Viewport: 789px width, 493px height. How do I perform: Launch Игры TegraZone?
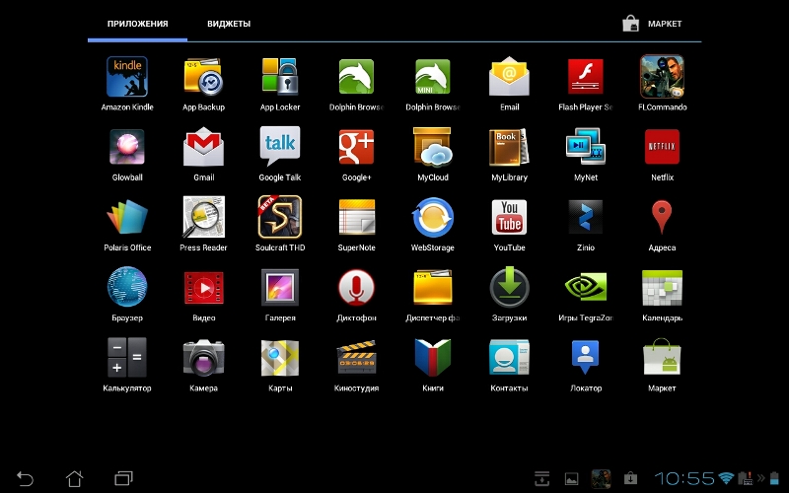[x=586, y=287]
